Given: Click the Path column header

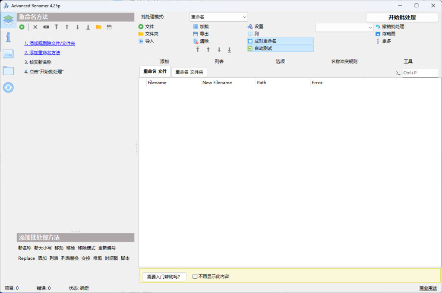Looking at the screenshot, I should tap(283, 83).
